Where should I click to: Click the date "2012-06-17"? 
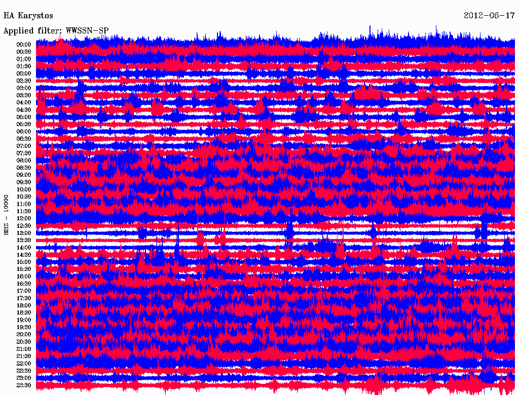489,16
